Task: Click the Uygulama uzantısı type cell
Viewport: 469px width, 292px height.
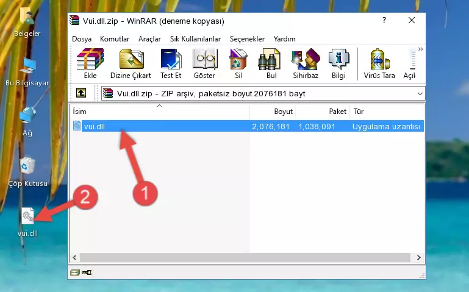Action: (386, 126)
